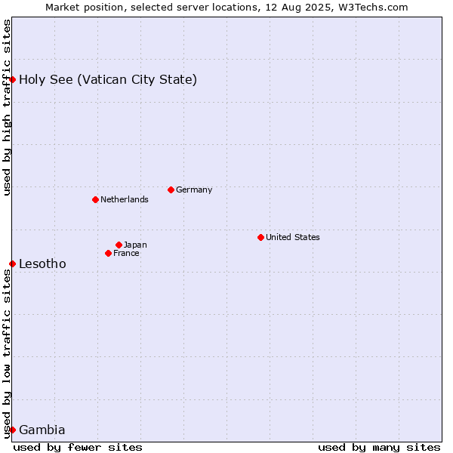Click the 'used by low traffic sites' axis label

[x=6, y=354]
